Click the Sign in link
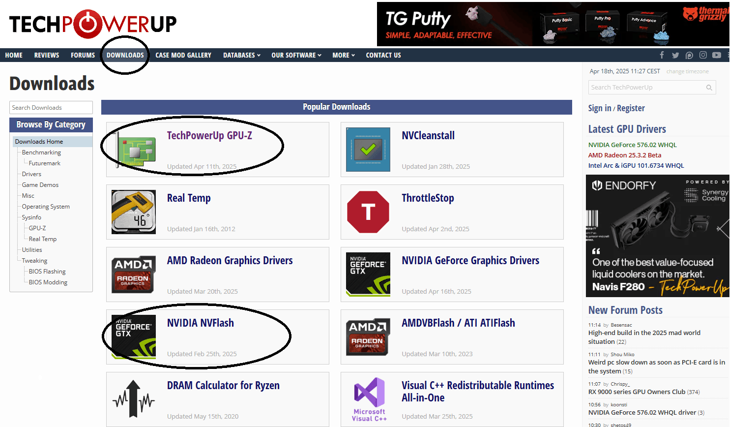755x427 pixels. coord(600,108)
